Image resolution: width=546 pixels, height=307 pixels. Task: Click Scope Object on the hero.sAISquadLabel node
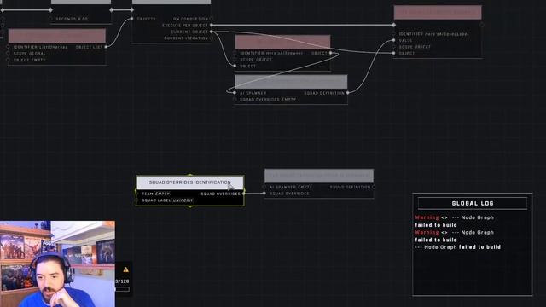coord(415,47)
